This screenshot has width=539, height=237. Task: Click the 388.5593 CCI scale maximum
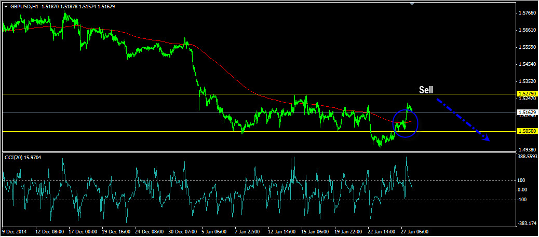(x=528, y=156)
